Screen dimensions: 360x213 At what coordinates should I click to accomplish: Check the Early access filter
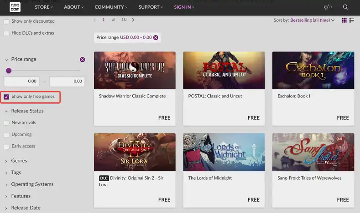[6, 147]
